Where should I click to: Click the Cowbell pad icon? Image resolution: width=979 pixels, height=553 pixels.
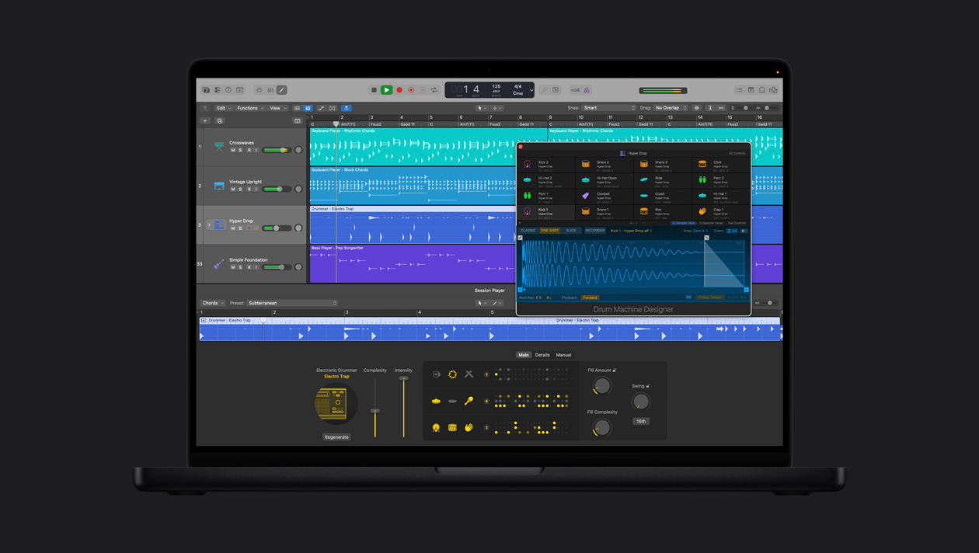point(586,194)
